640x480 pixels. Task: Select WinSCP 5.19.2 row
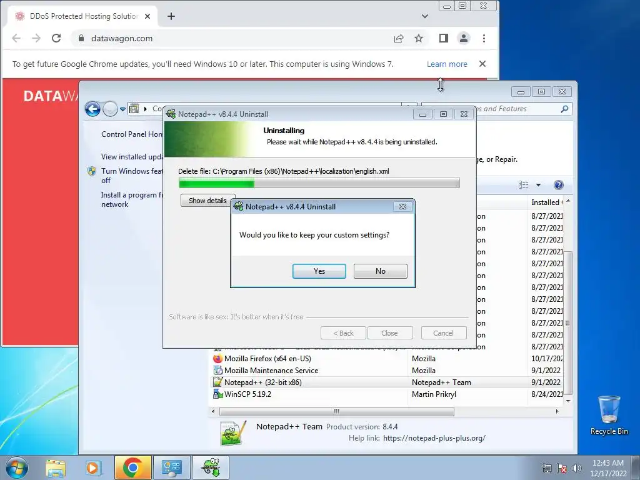(387, 394)
